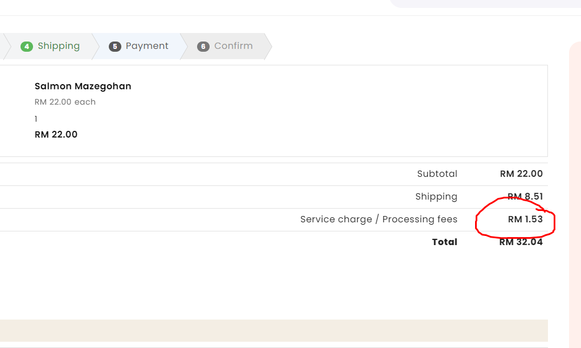Click the number 5 Payment step badge

point(115,47)
